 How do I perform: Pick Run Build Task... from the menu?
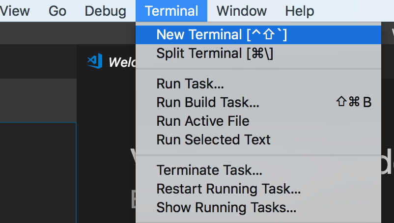point(208,102)
